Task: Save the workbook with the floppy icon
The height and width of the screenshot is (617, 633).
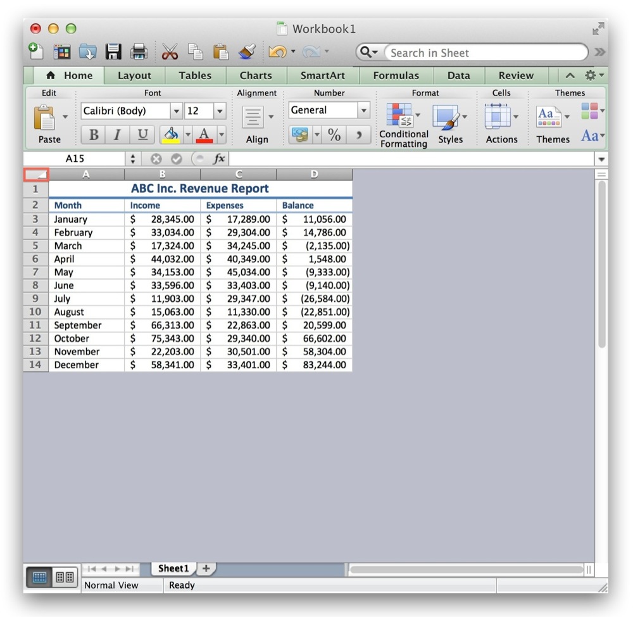Action: [x=113, y=52]
